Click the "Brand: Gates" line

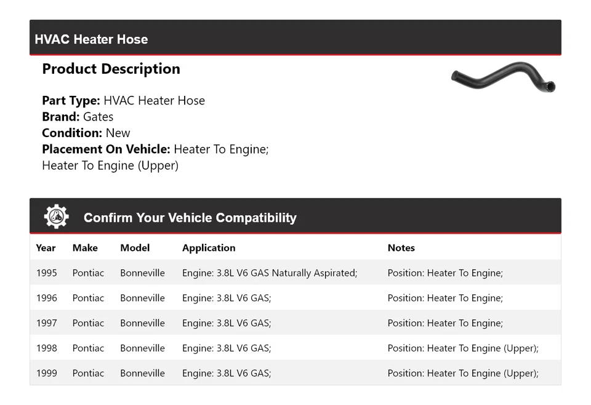78,117
